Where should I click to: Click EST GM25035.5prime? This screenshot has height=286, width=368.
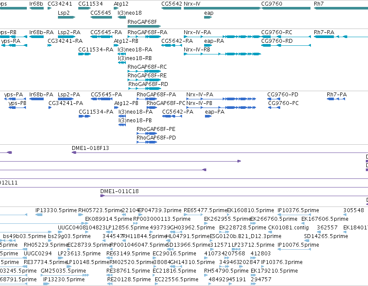63,271
